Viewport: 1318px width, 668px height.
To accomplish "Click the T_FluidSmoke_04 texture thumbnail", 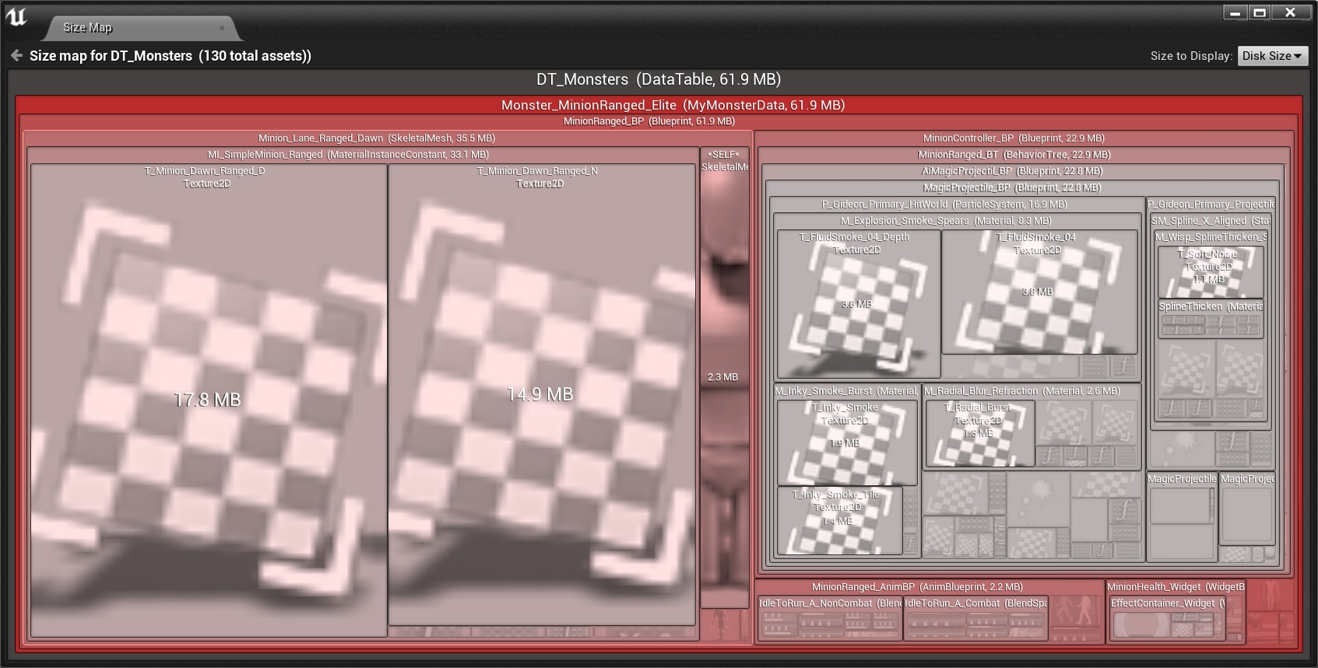I will click(x=1039, y=292).
